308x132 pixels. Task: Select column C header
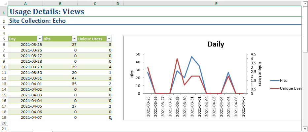point(95,3)
